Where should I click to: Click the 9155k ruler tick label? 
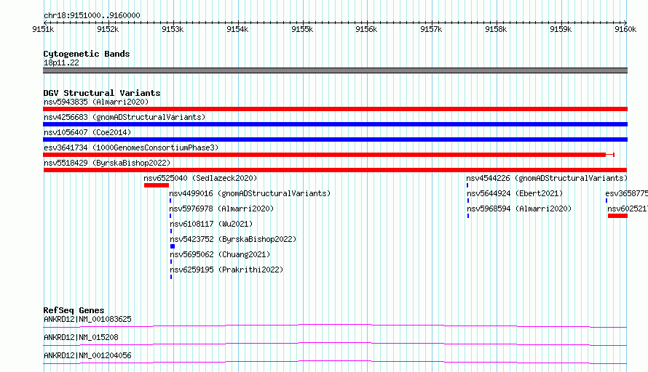(302, 29)
